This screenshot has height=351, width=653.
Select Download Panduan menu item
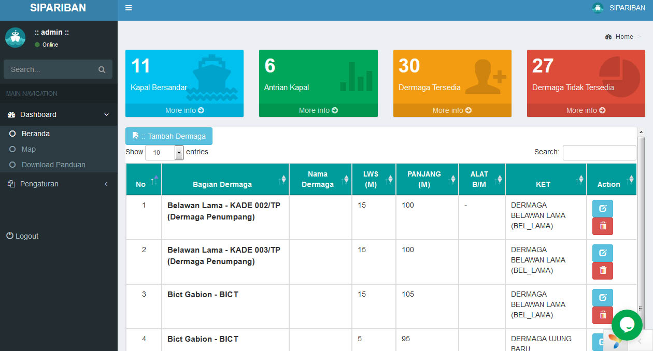pyautogui.click(x=53, y=165)
